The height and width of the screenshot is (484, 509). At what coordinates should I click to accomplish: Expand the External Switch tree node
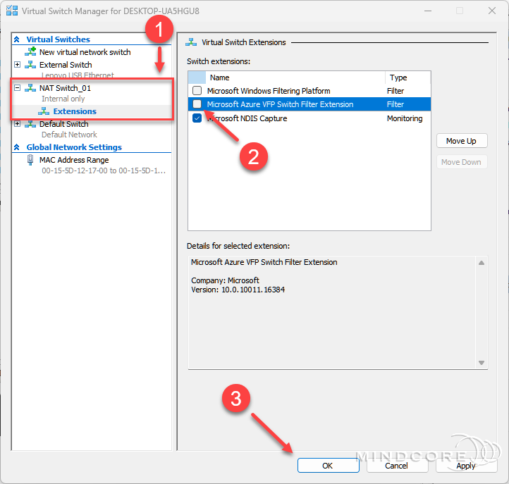click(18, 65)
